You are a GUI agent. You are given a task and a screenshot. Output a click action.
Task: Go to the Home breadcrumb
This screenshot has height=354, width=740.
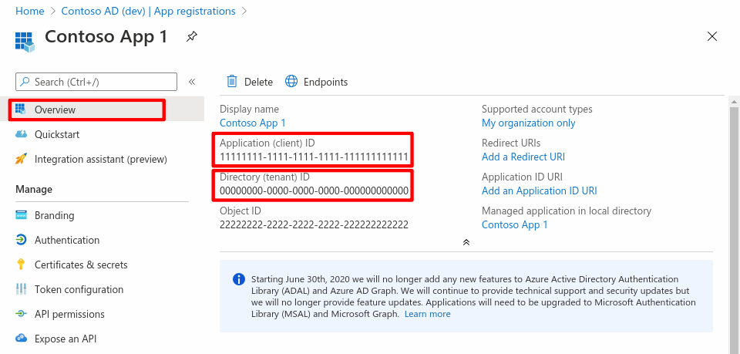[x=30, y=11]
